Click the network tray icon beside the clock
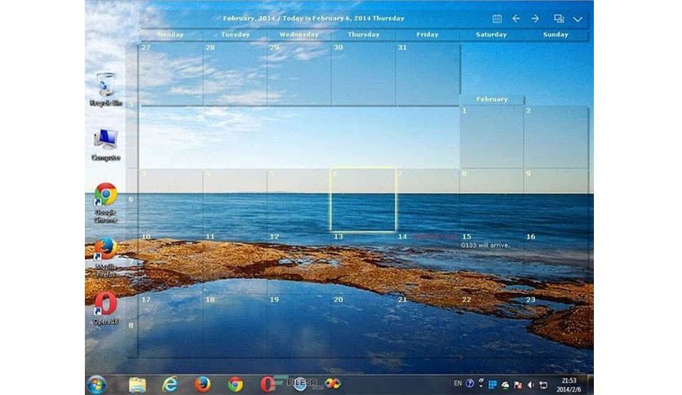Viewport: 682px width, 395px height. 543,384
